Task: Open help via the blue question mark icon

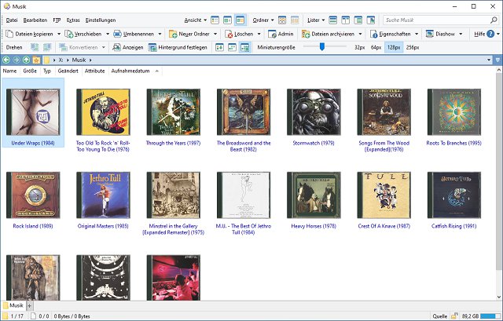Action: click(x=490, y=34)
